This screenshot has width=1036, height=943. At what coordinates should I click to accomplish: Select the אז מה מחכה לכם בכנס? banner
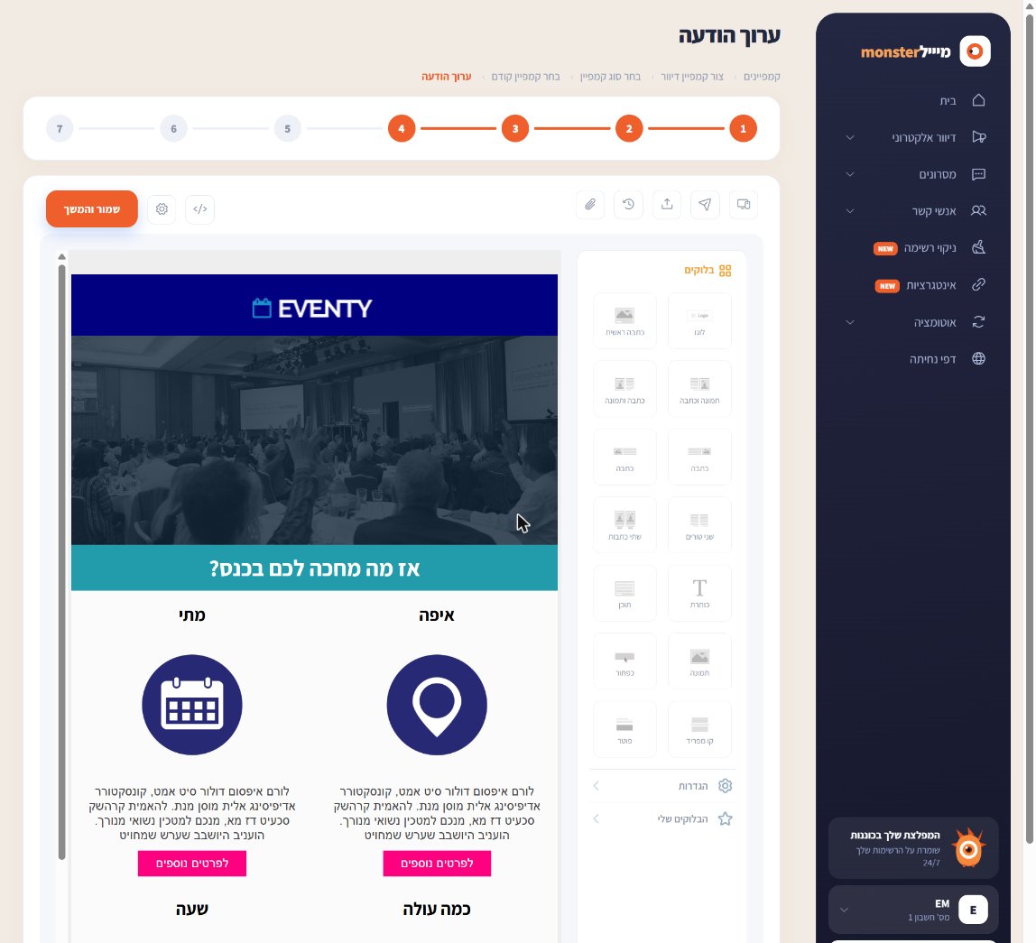point(314,569)
